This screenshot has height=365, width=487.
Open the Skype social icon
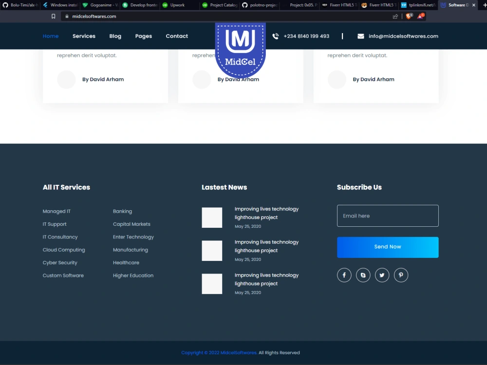tap(363, 275)
